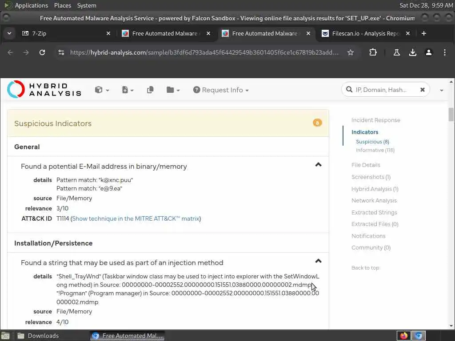Click the Hybrid Analysis logo
This screenshot has height=341, width=455.
click(44, 90)
